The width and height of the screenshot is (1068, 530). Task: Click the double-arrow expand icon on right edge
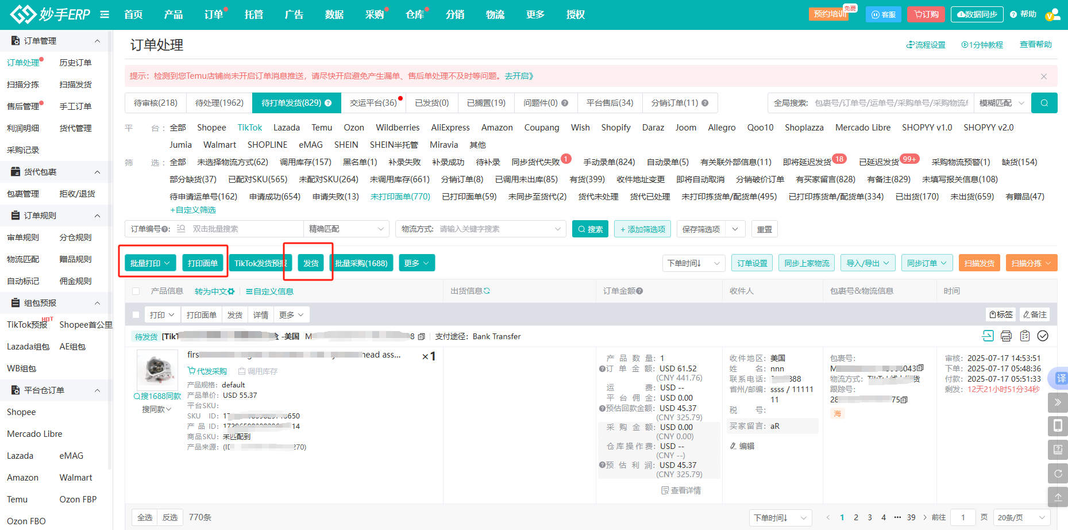point(1058,402)
